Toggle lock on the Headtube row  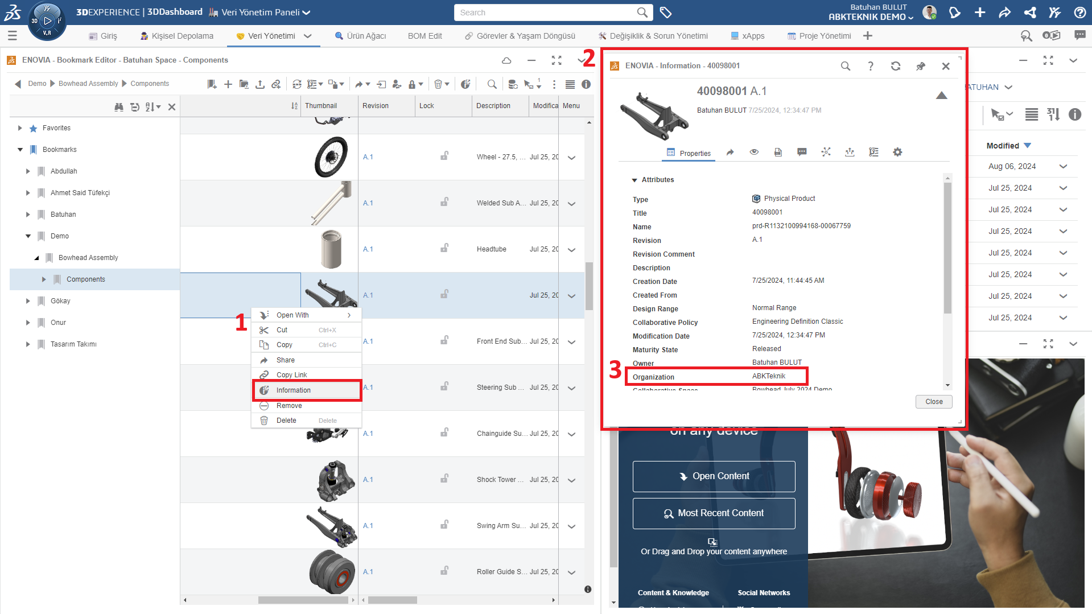[444, 249]
